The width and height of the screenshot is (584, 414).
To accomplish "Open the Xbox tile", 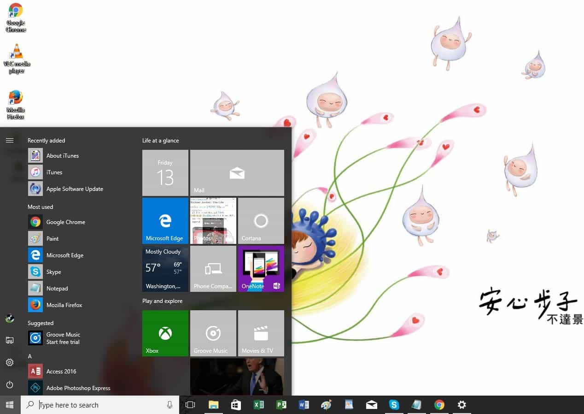I will click(x=165, y=333).
